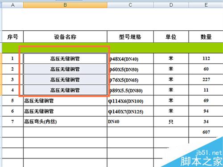Select column E header
Viewport: 223px width, 167px height.
[x=206, y=5]
